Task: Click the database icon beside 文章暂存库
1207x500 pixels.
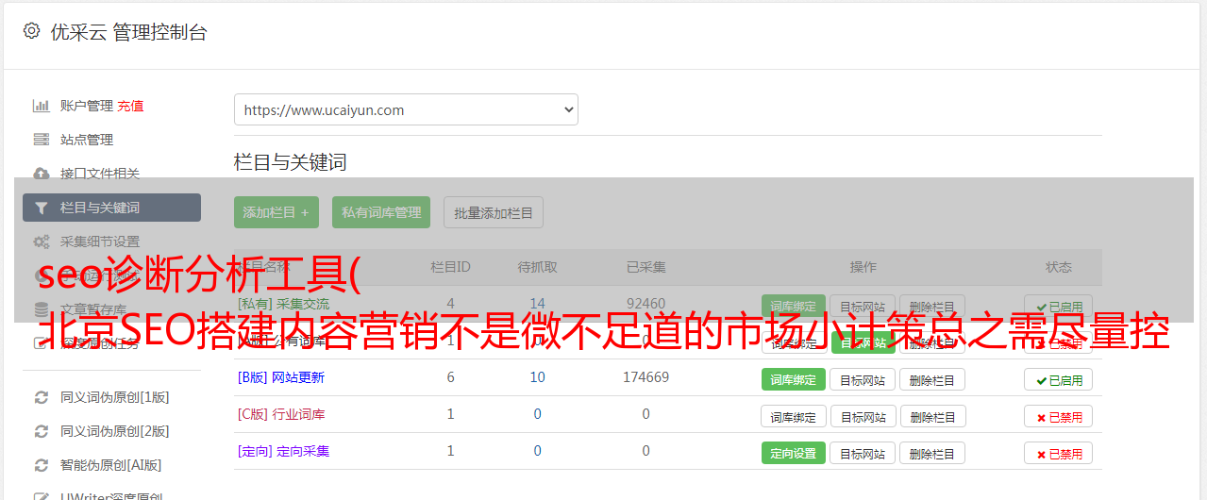Action: 41,309
